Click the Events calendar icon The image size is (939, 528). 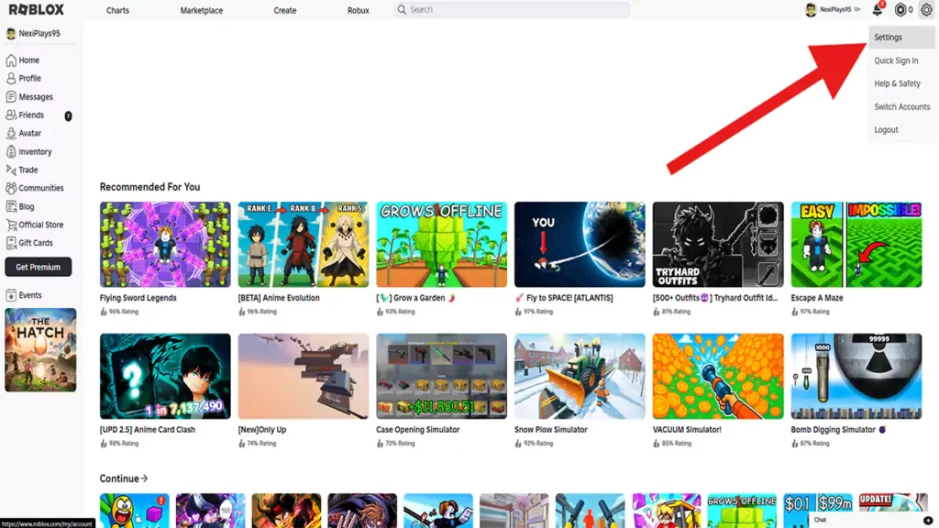(11, 295)
